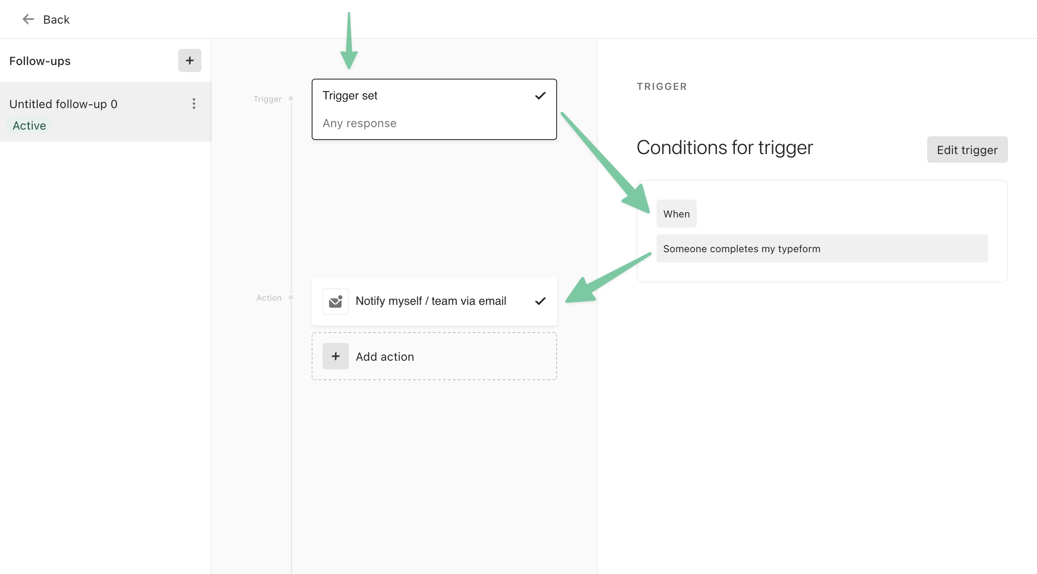Click the When condition chip
This screenshot has width=1037, height=574.
pyautogui.click(x=676, y=214)
